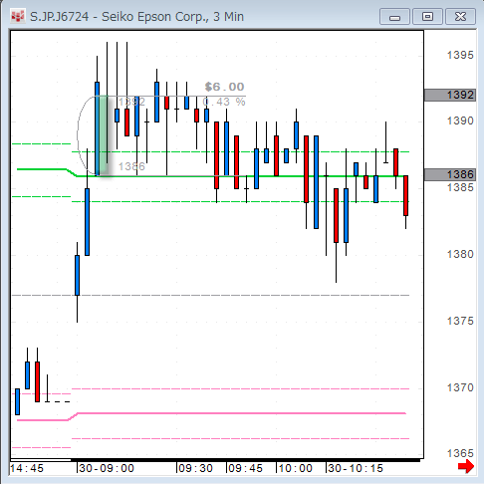Viewport: 484px width, 484px height.
Task: Click the last red candlestick on the right
Action: [405, 195]
